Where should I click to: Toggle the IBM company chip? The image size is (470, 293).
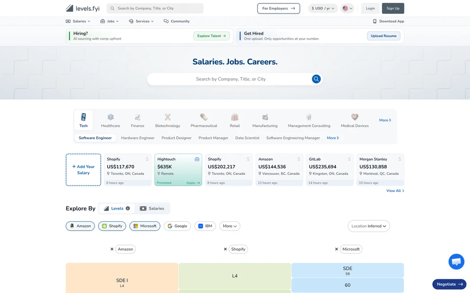(205, 226)
